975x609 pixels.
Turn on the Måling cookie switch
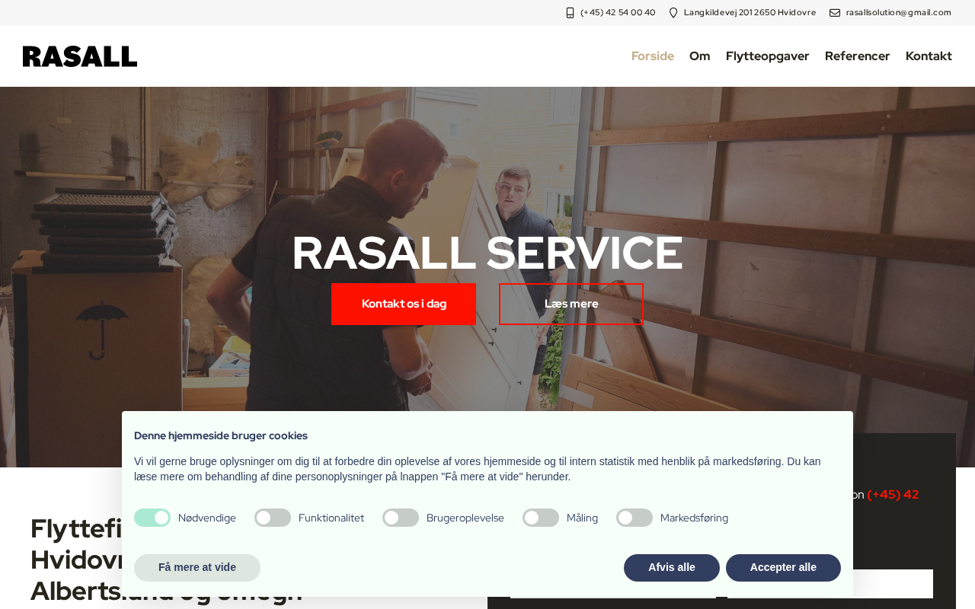tap(541, 518)
